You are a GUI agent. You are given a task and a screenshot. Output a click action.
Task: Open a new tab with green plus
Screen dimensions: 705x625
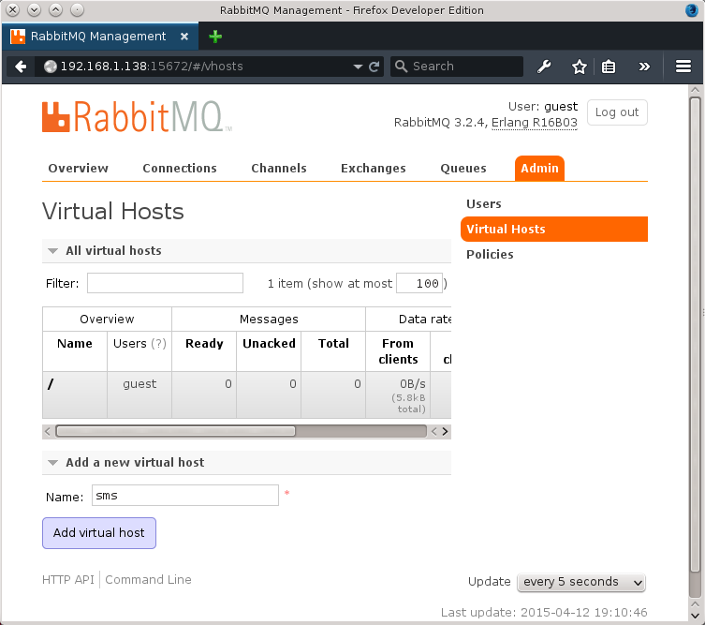(x=215, y=37)
